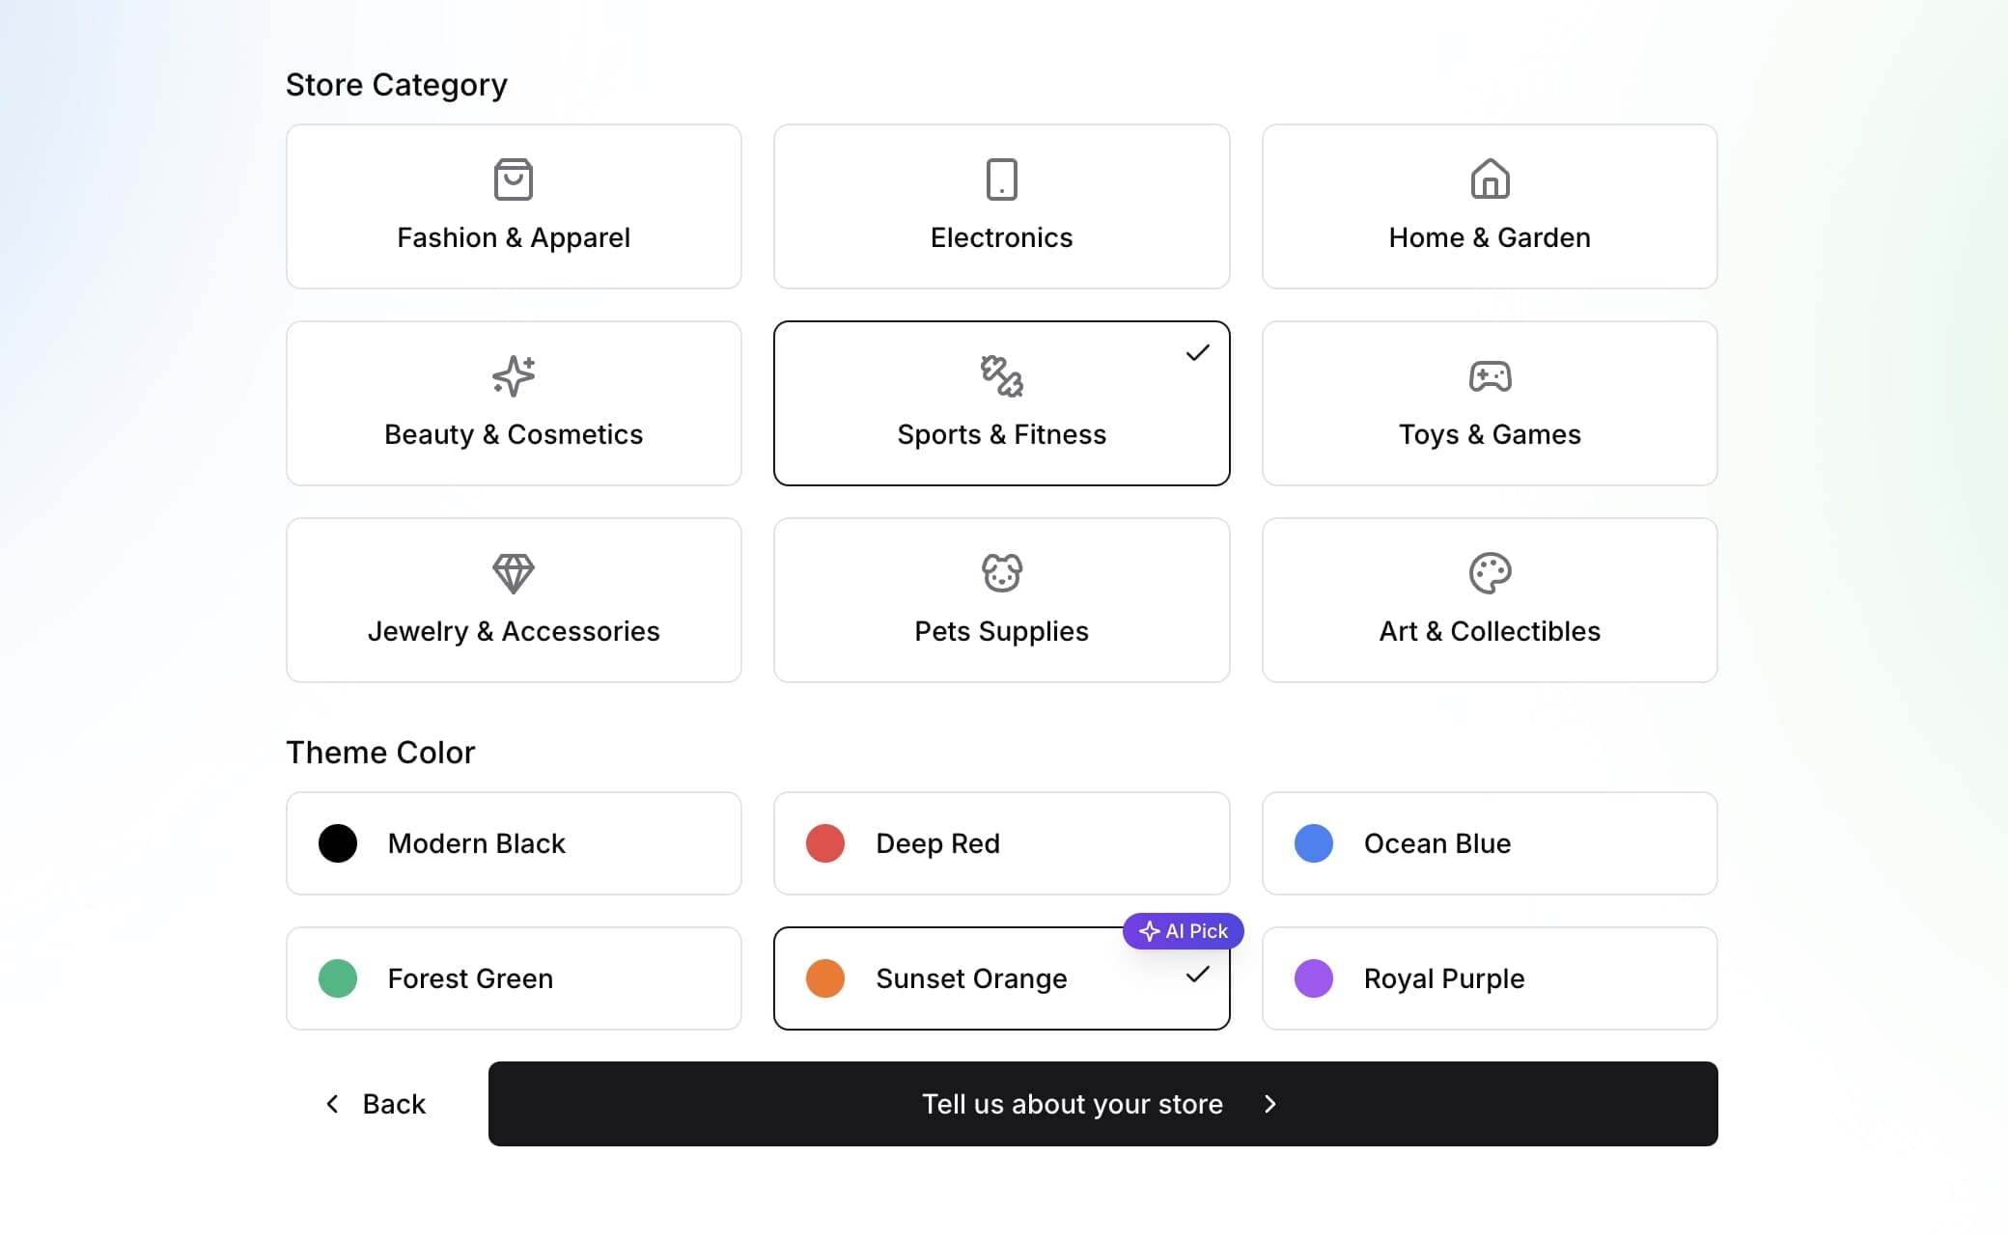
Task: Select the Electronics tablet icon
Action: (1001, 179)
